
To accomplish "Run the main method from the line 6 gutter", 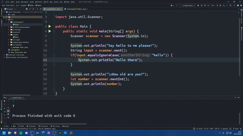I will pyautogui.click(x=50, y=31).
